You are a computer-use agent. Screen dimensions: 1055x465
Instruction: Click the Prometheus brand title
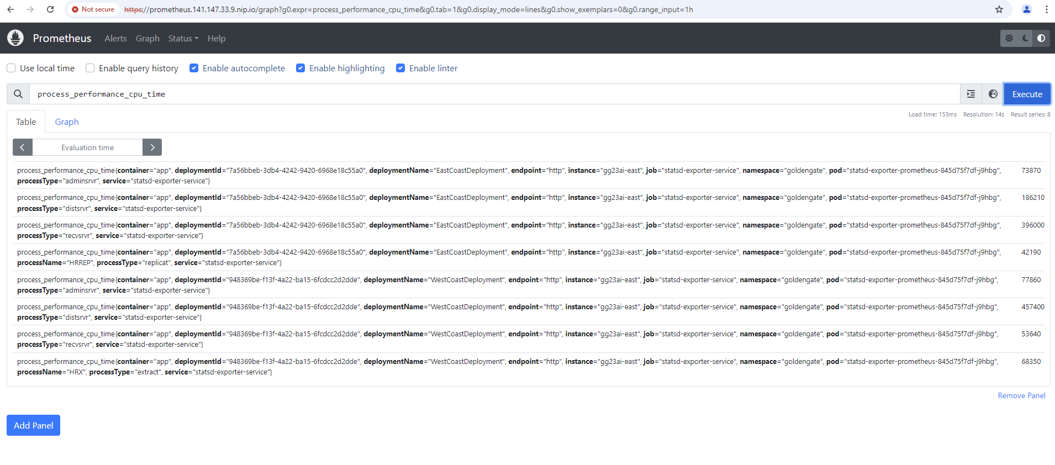click(62, 38)
